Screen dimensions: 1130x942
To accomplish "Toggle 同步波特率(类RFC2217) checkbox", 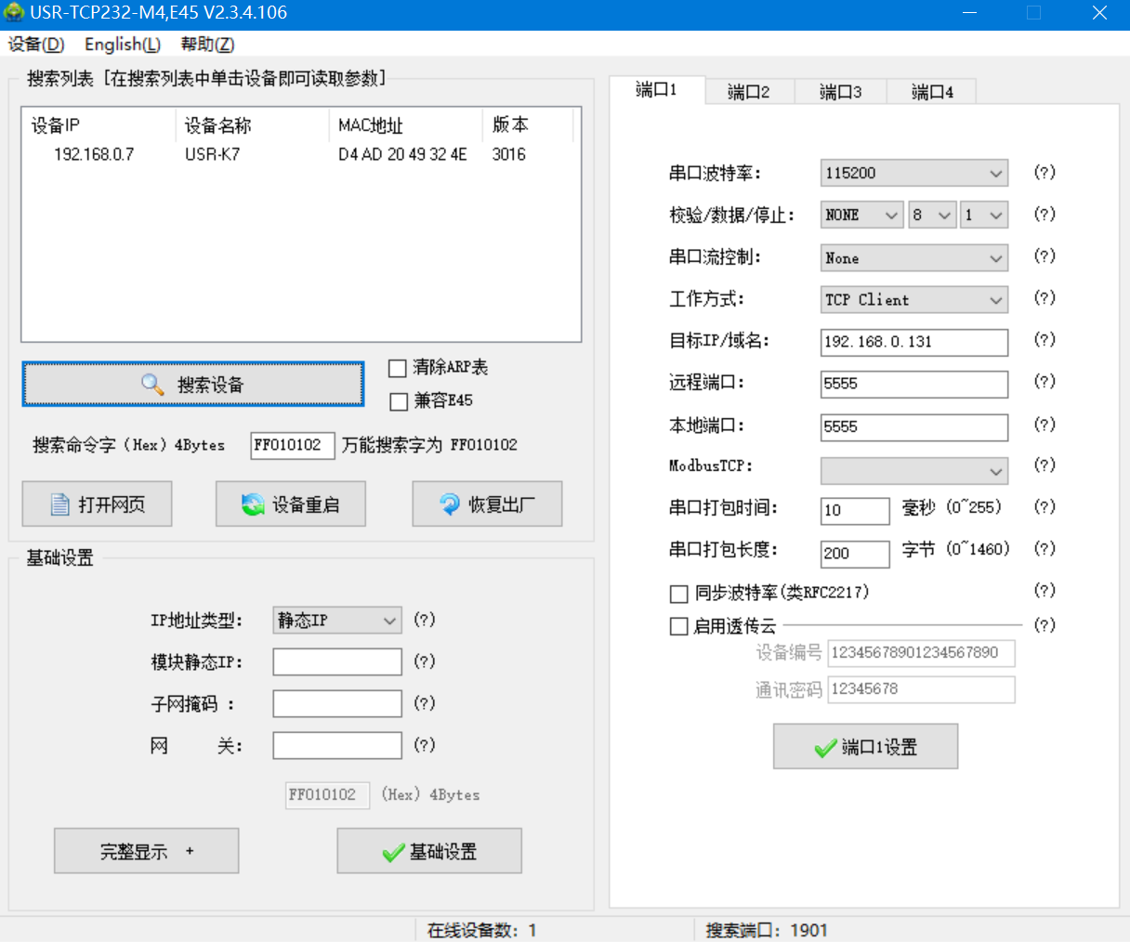I will (x=679, y=593).
